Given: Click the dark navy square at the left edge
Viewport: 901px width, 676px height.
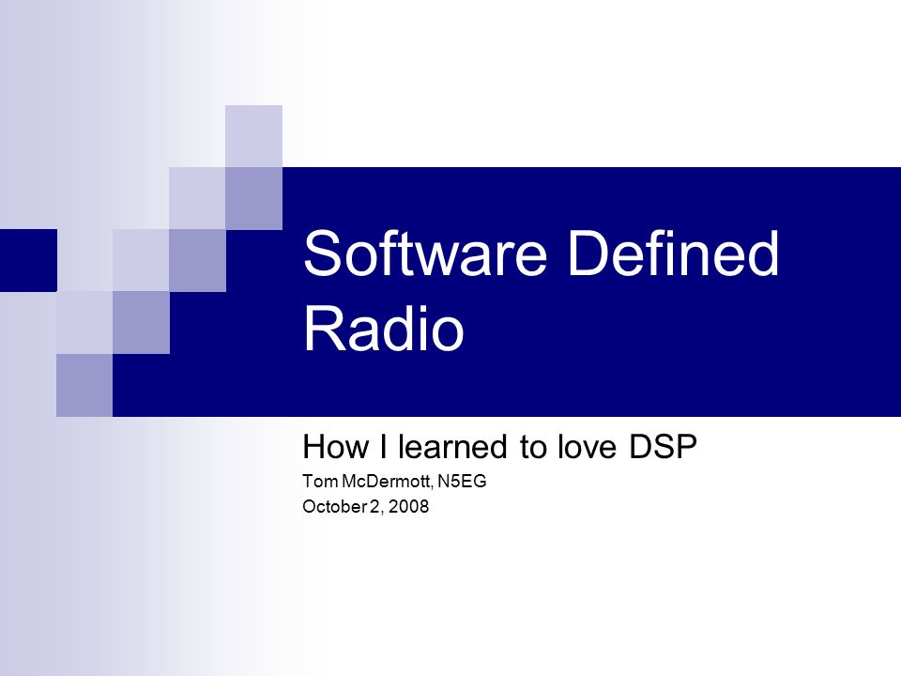Looking at the screenshot, I should 28,260.
